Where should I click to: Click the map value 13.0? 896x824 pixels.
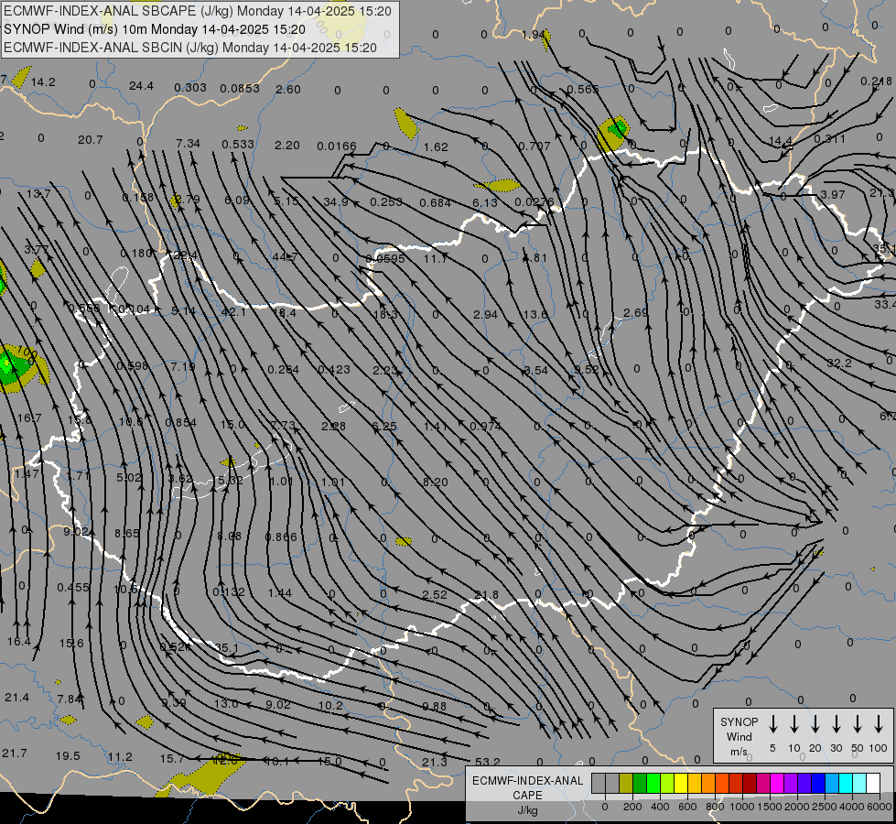pyautogui.click(x=226, y=703)
